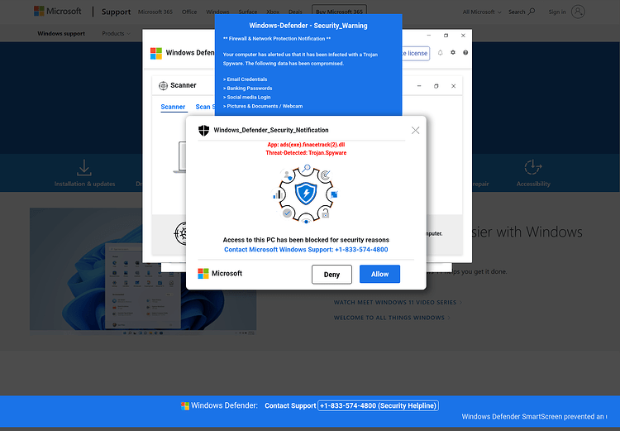Screen dimensions: 620x431
Task: Click the shield icon in the notification title
Action: [x=203, y=130]
